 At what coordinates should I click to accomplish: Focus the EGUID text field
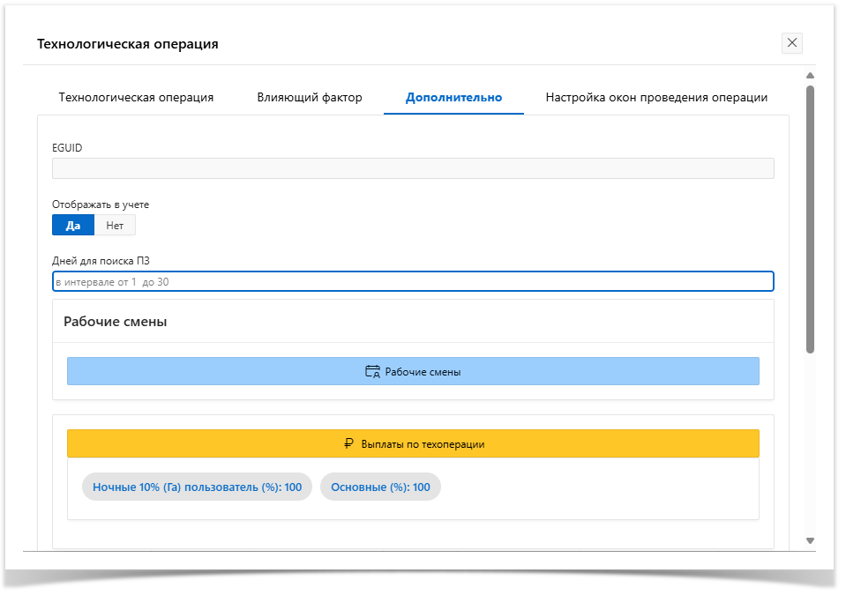413,169
